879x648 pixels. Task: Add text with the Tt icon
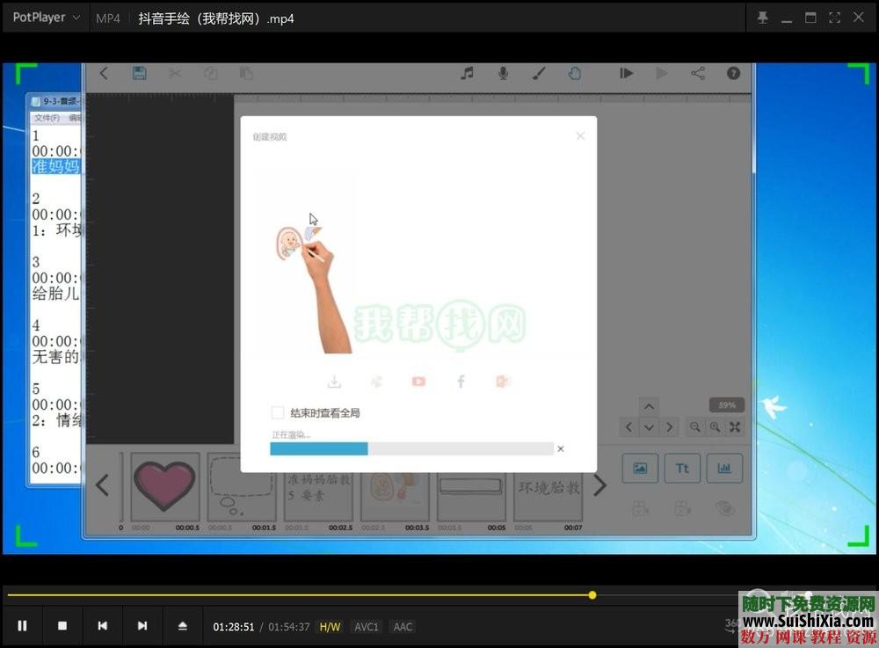coord(683,468)
